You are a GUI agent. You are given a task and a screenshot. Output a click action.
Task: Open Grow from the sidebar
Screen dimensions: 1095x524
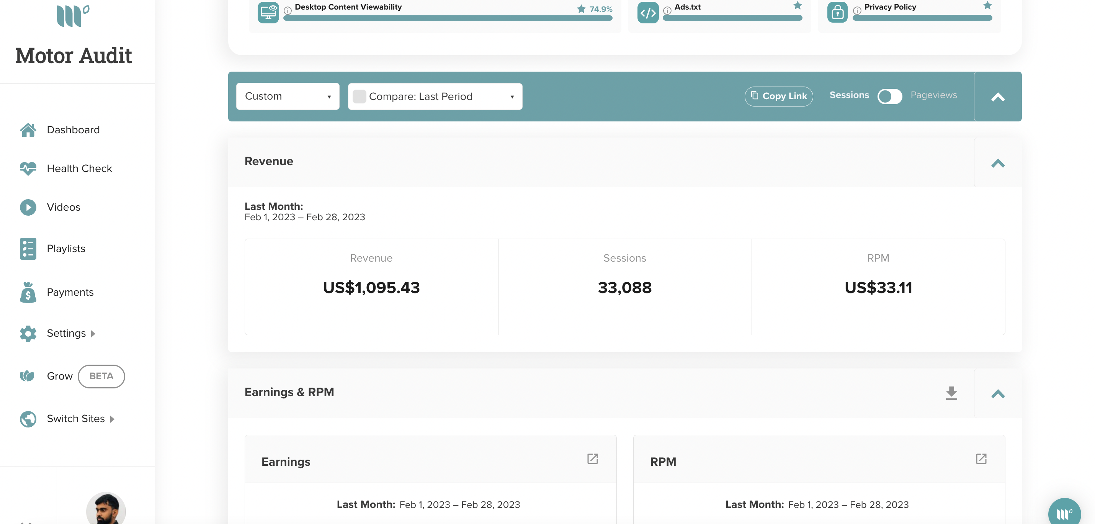pyautogui.click(x=59, y=377)
